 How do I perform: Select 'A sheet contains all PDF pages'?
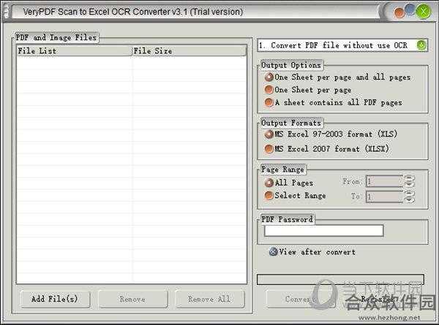tap(333, 102)
